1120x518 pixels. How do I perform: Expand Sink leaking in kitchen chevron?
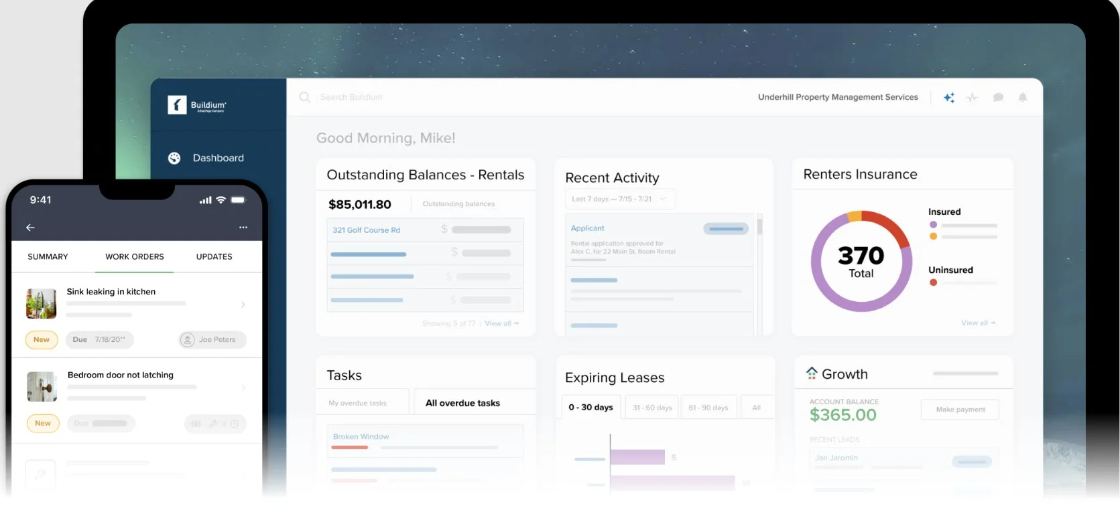243,305
